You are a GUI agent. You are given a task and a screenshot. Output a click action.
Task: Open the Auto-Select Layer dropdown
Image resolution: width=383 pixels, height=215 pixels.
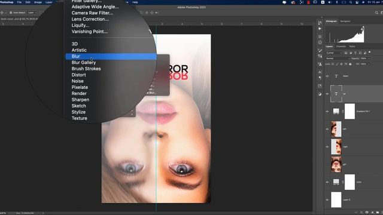pyautogui.click(x=32, y=13)
